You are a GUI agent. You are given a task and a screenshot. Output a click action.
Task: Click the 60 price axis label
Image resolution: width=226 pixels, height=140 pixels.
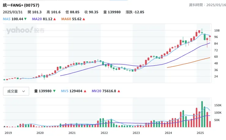[216, 57]
